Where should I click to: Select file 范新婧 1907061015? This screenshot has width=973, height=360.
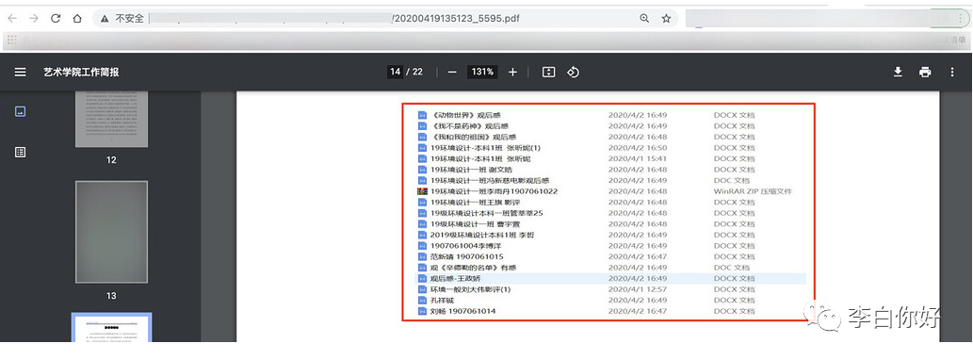click(466, 256)
